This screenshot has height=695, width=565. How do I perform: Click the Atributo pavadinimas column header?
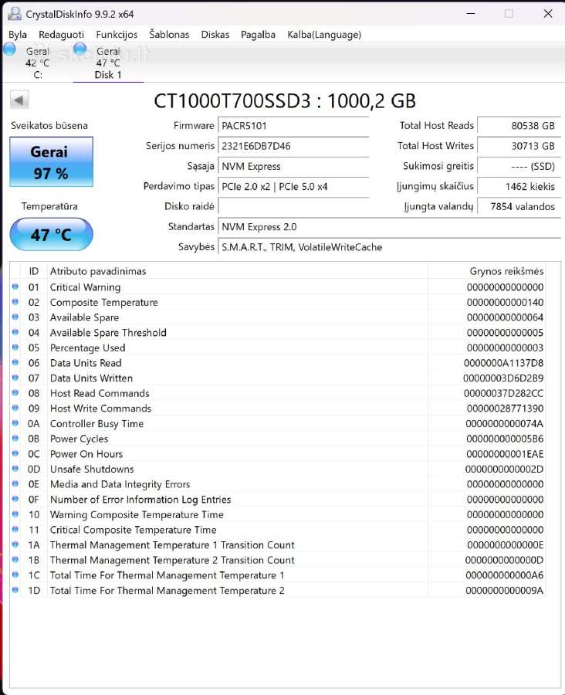point(237,271)
